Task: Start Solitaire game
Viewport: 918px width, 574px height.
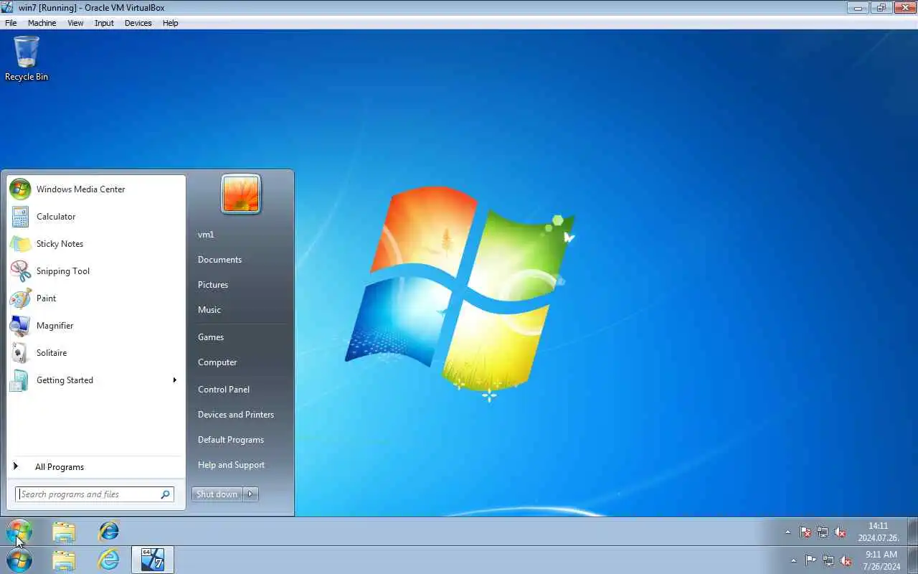Action: point(95,353)
